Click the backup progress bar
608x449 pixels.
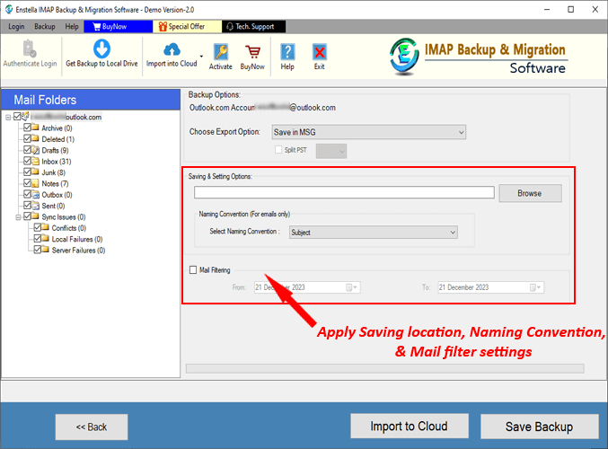click(384, 368)
